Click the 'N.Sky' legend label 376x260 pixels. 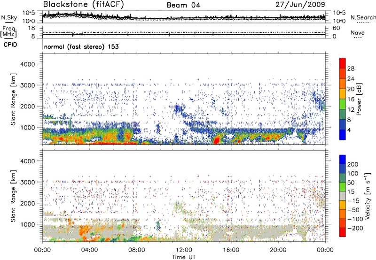click(x=9, y=17)
